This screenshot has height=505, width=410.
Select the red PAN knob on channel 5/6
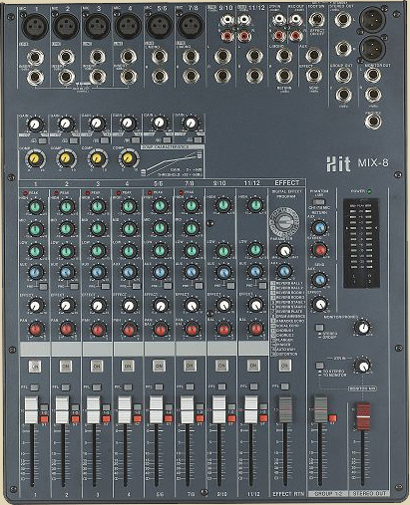[x=161, y=329]
